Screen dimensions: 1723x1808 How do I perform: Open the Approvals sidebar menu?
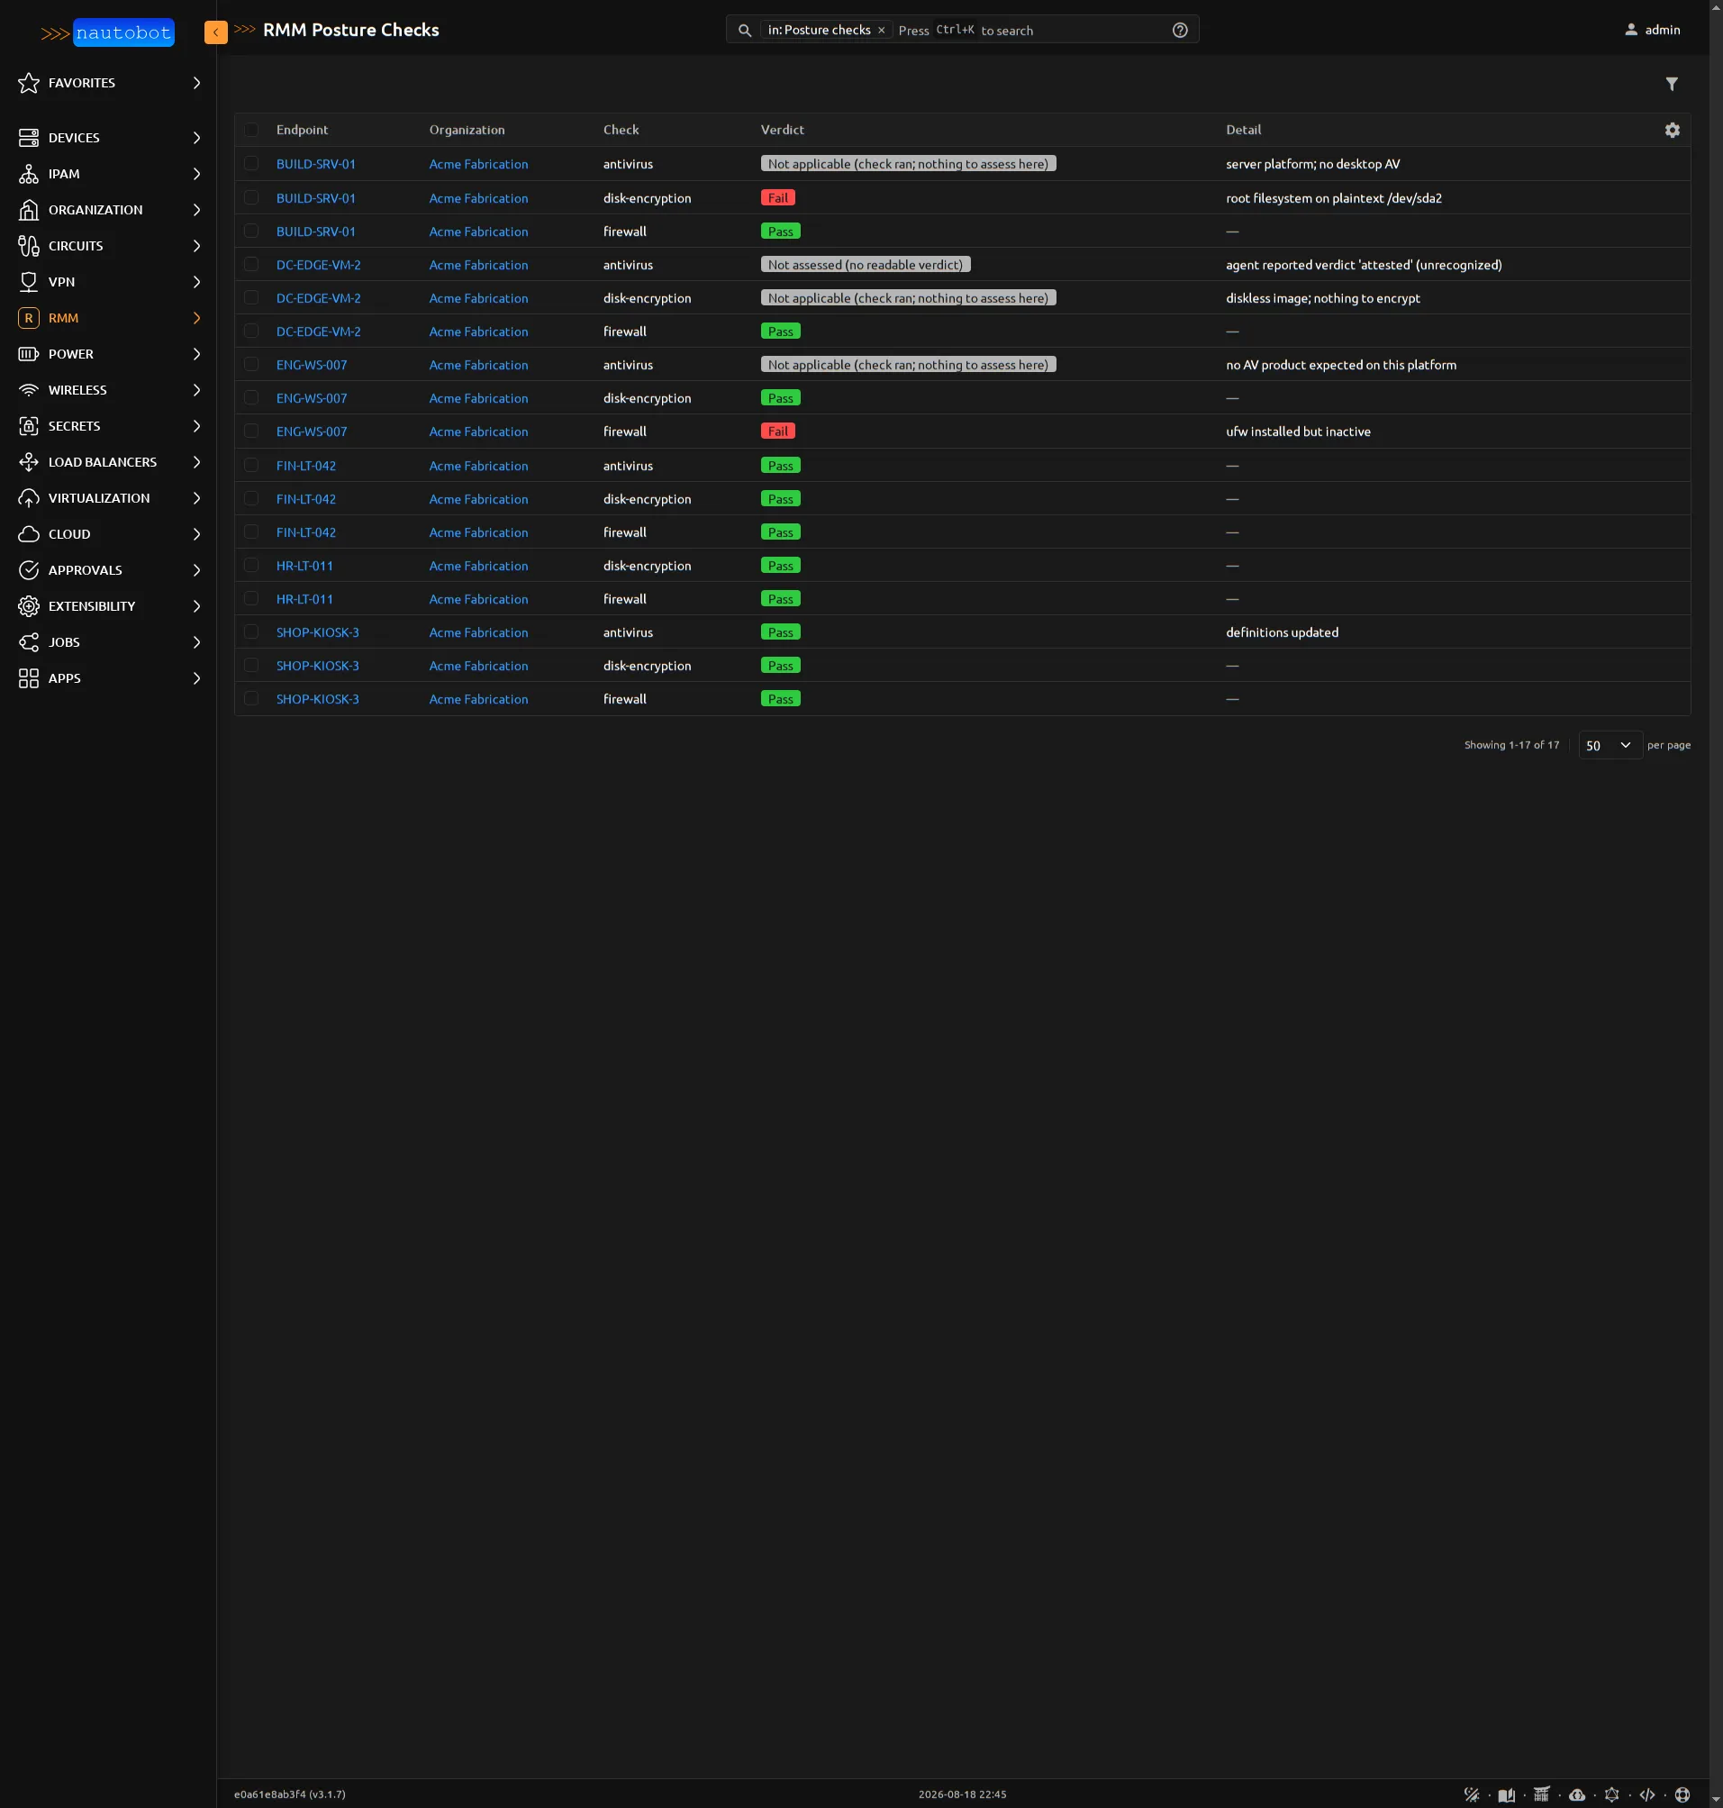pos(108,569)
